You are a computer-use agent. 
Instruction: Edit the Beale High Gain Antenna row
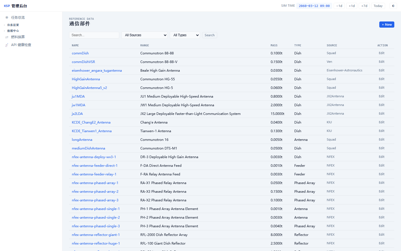382,70
